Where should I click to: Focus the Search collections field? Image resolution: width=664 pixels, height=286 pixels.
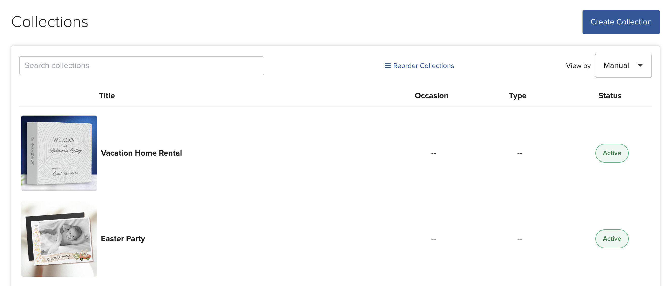tap(142, 66)
